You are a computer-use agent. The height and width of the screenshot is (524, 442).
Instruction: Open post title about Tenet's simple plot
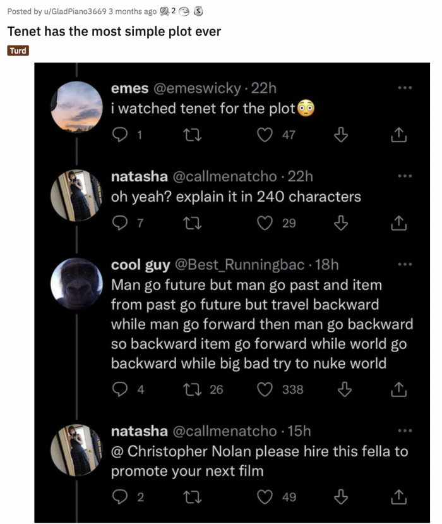point(114,31)
